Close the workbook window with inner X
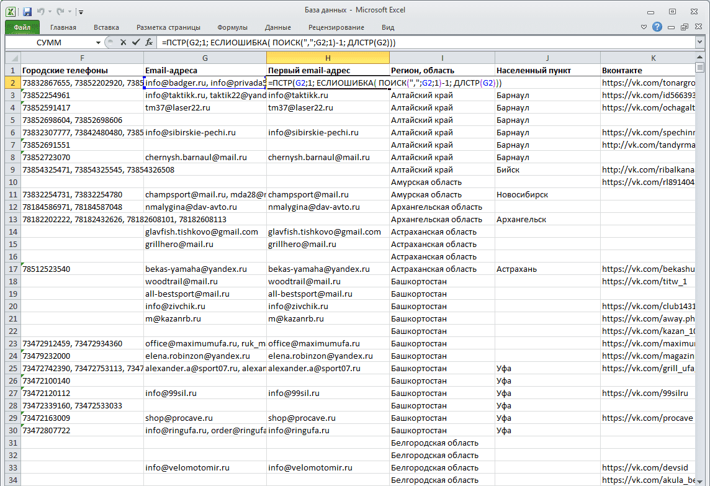The height and width of the screenshot is (486, 710). tap(699, 27)
